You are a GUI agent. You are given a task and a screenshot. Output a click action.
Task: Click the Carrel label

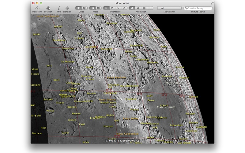coord(65,133)
